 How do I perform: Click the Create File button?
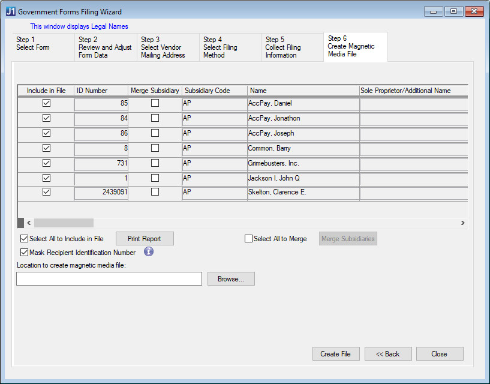pos(336,353)
